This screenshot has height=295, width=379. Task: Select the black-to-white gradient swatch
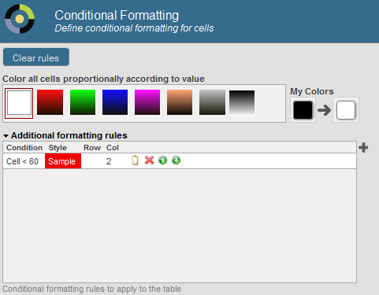click(242, 103)
